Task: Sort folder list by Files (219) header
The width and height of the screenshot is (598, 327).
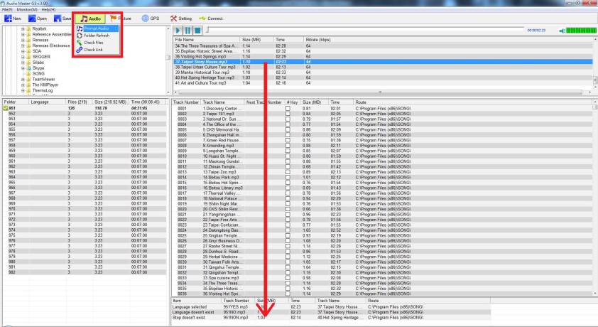Action: [x=79, y=102]
